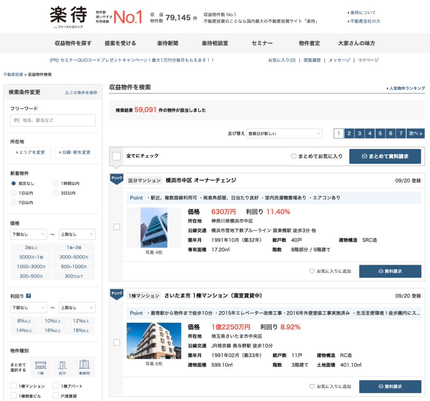Tick the checkbox for さいたま市 listing
Viewport: 430px width, 401px height.
pos(117,342)
